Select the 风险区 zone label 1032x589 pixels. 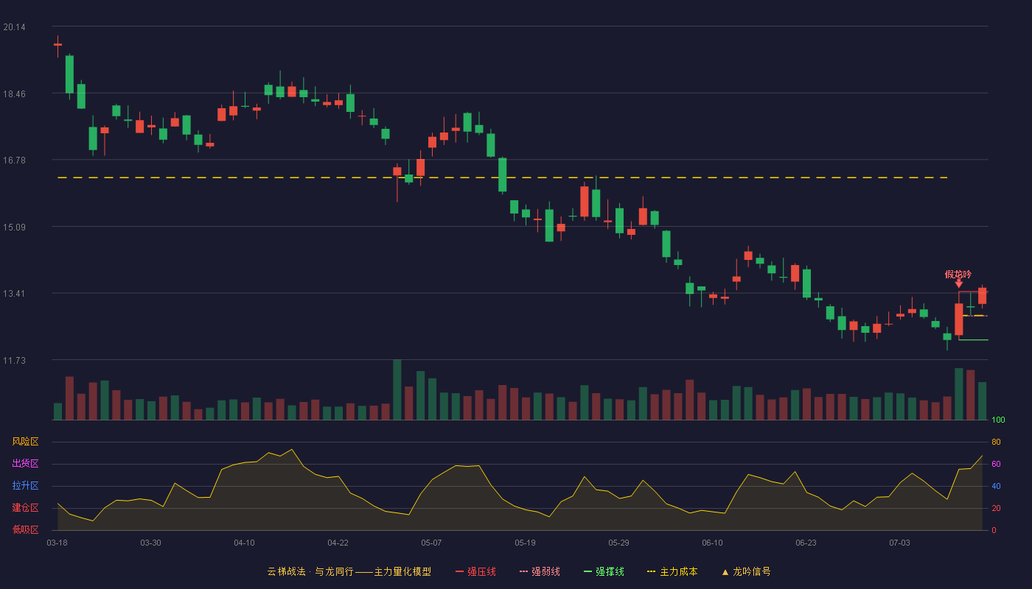coord(25,442)
